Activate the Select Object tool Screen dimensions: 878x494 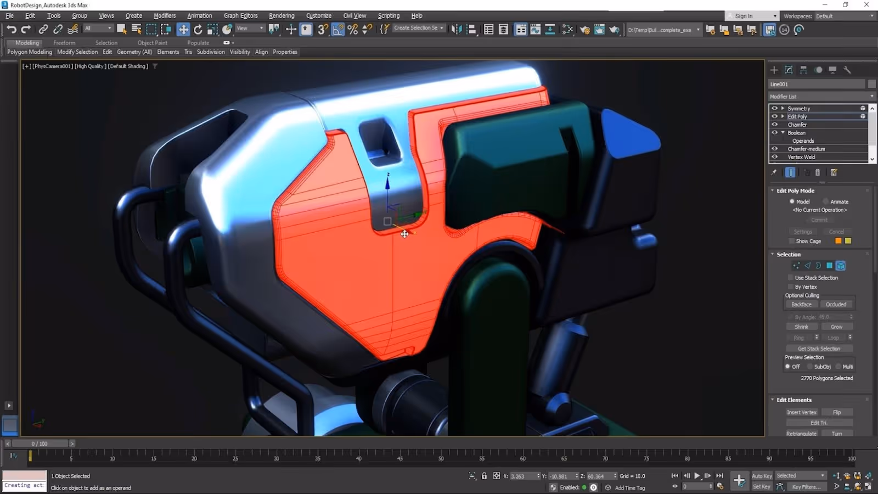point(122,29)
